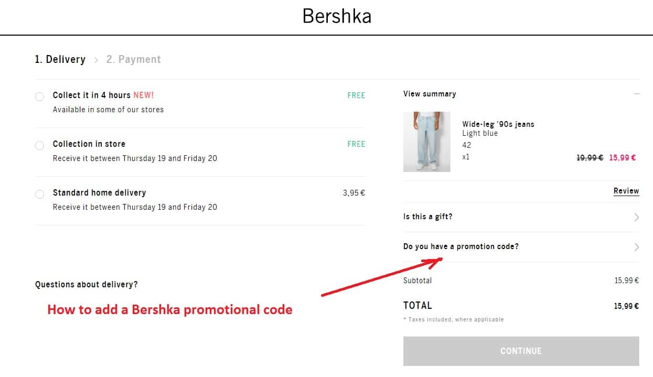Select the Delivery step
The image size is (653, 377).
[x=60, y=59]
